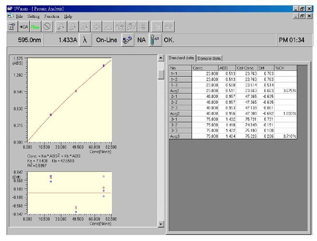The width and height of the screenshot is (317, 241).
Task: Open the Setting menu
Action: [x=33, y=16]
